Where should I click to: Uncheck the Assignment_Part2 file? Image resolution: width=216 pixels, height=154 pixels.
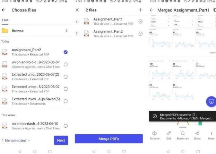[x=66, y=52]
